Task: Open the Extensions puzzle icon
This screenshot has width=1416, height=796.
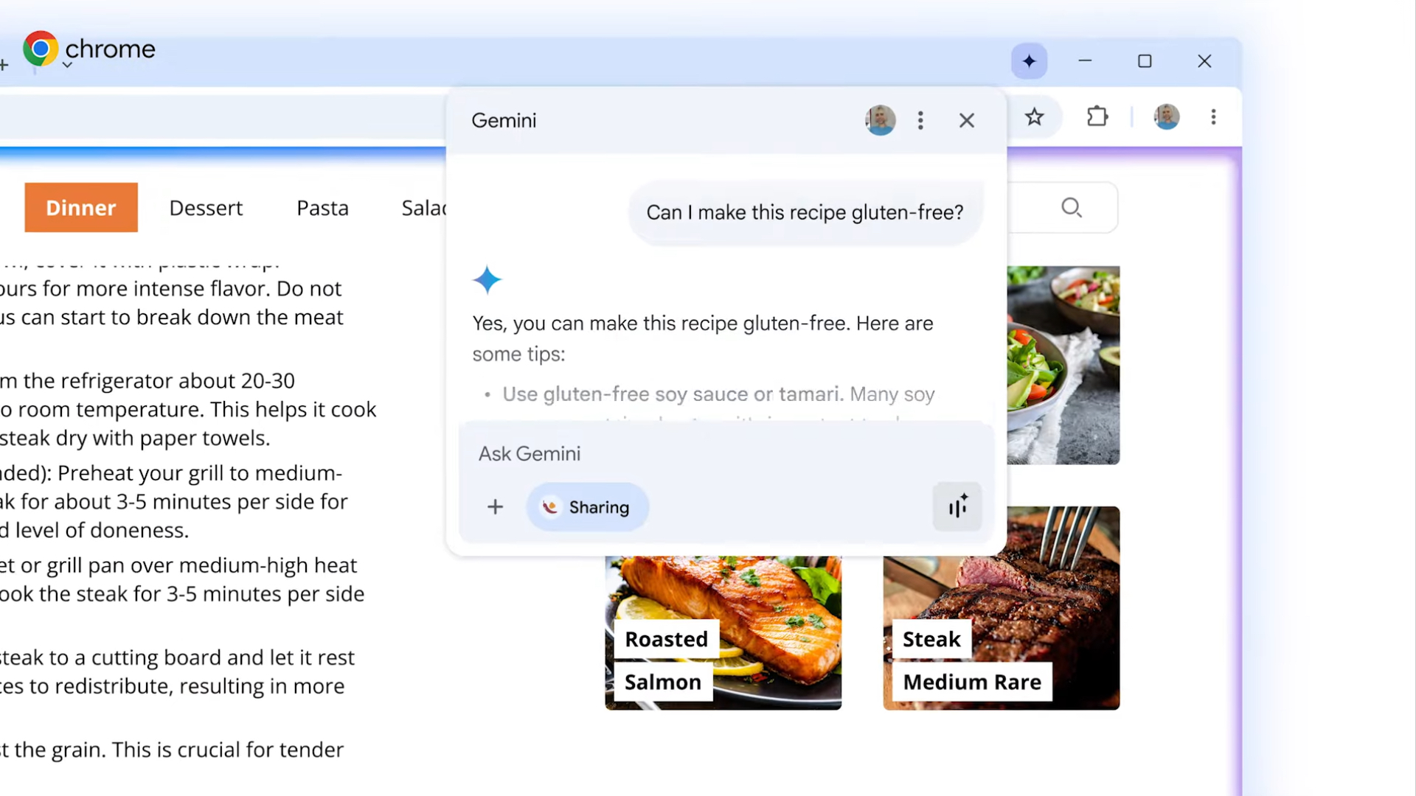Action: coord(1097,117)
